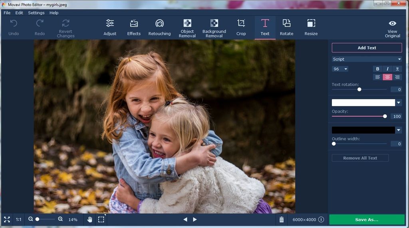The width and height of the screenshot is (409, 228).
Task: Click the 6000×4000 dimensions text
Action: pyautogui.click(x=304, y=220)
